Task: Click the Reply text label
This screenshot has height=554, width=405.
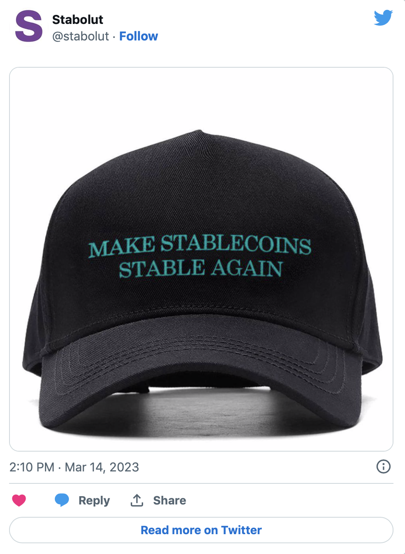Action: click(94, 500)
